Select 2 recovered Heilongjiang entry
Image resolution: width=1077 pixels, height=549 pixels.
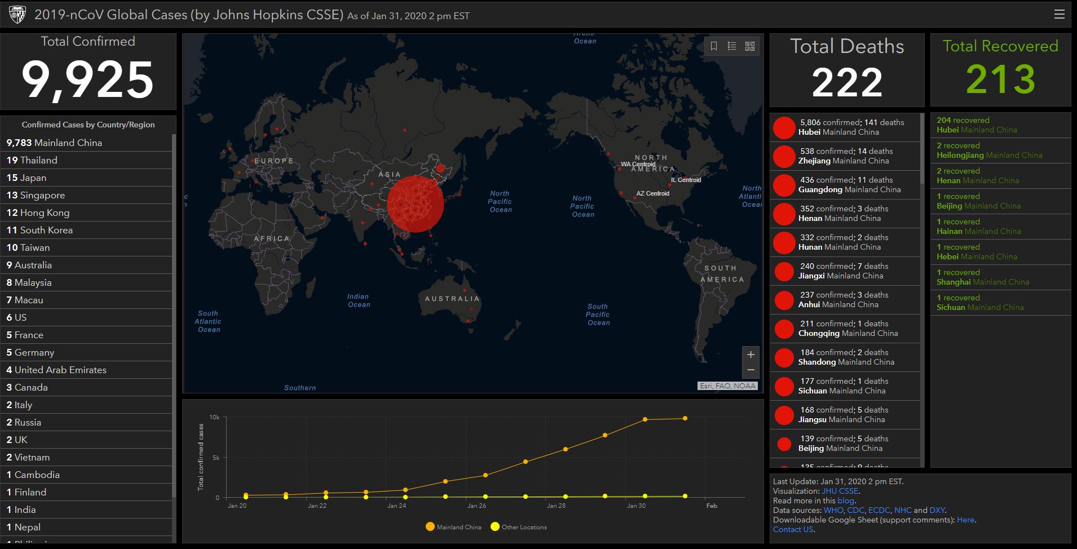tap(1000, 150)
